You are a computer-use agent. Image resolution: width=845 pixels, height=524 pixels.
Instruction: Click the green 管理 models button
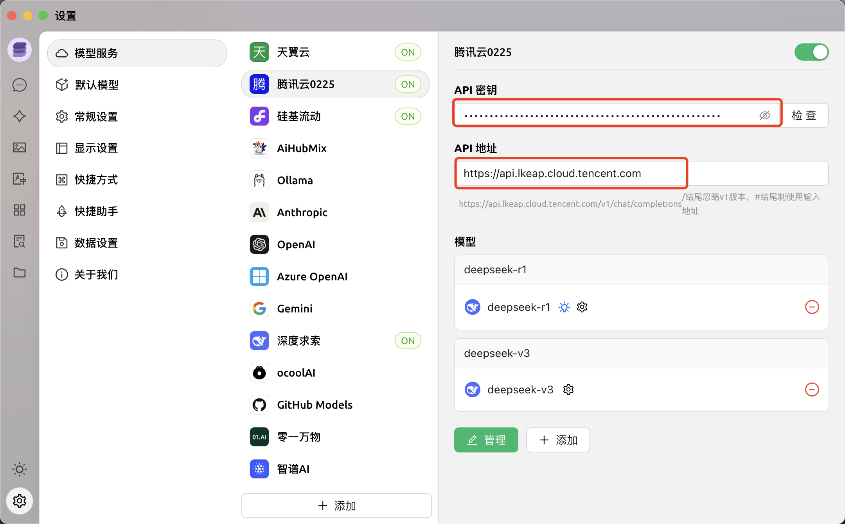(486, 440)
